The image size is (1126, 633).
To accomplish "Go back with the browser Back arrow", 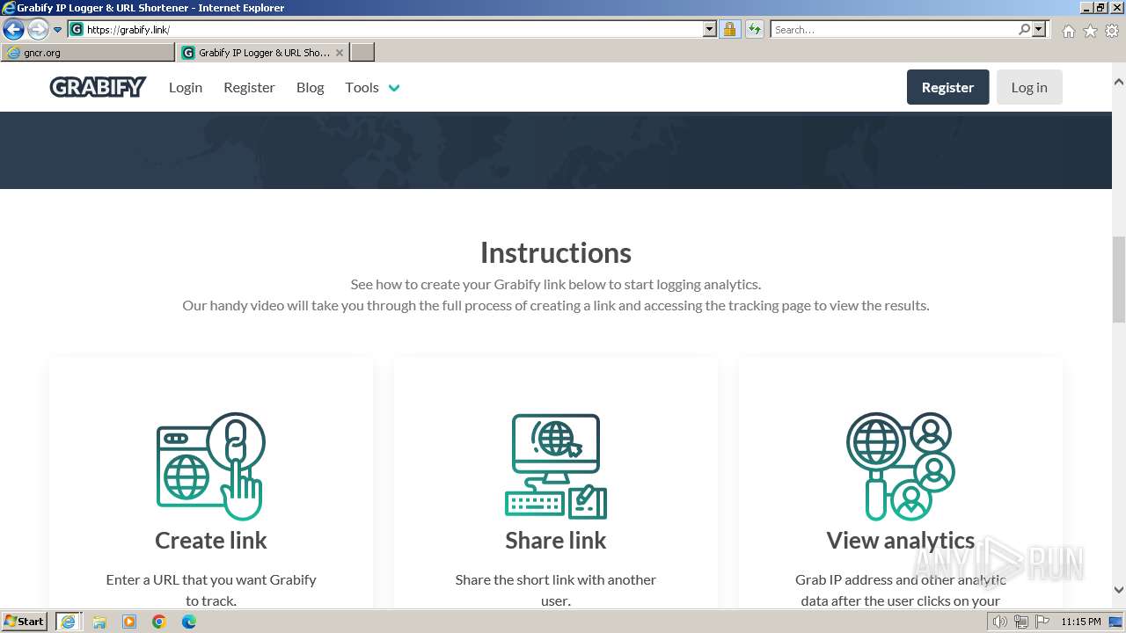I will 13,30.
